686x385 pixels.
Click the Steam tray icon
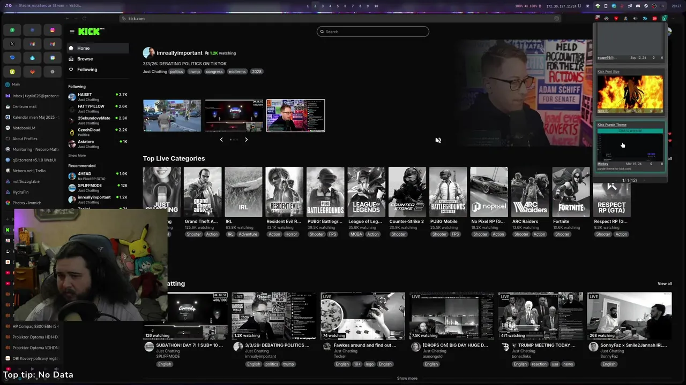[x=646, y=6]
